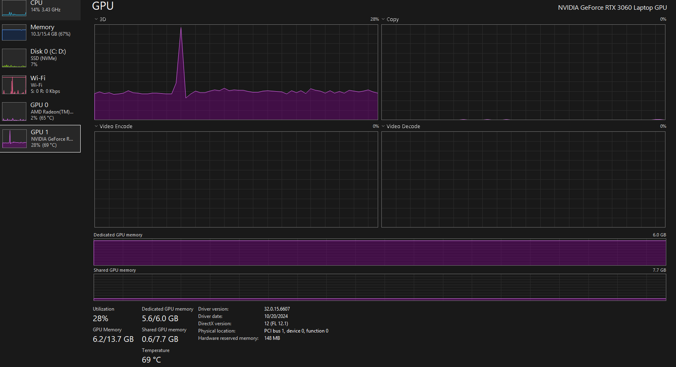Click the GPU heading text
Image resolution: width=676 pixels, height=367 pixels.
tap(103, 6)
